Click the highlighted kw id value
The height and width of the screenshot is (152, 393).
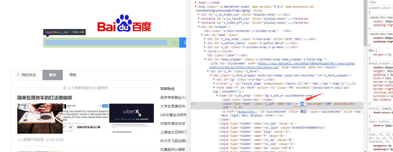click(x=302, y=104)
